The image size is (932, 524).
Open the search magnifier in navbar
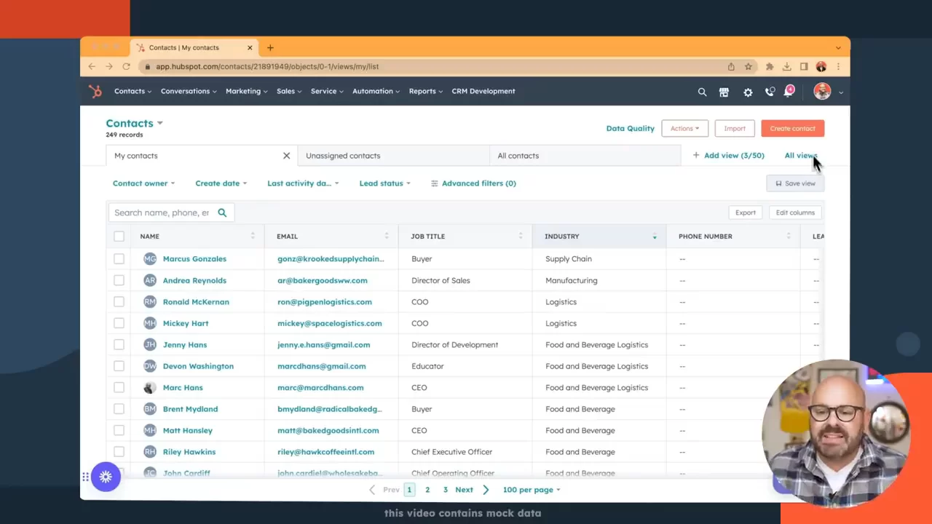pos(702,92)
